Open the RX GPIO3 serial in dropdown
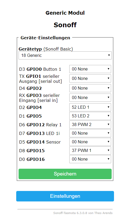The width and height of the screenshot is (137, 219). tap(90, 98)
